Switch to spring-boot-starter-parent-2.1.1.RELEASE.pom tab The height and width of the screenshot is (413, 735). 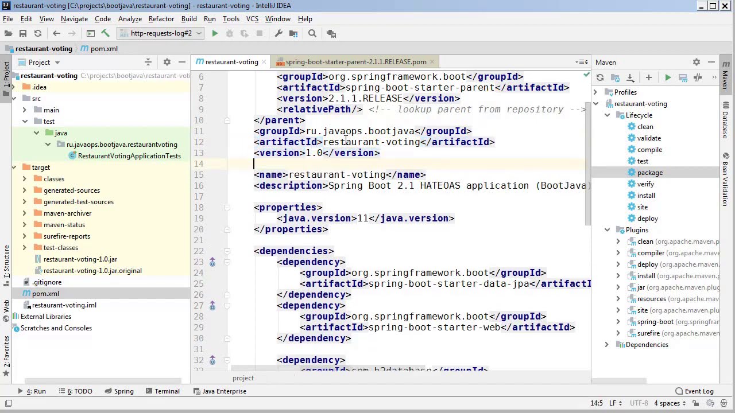click(355, 62)
